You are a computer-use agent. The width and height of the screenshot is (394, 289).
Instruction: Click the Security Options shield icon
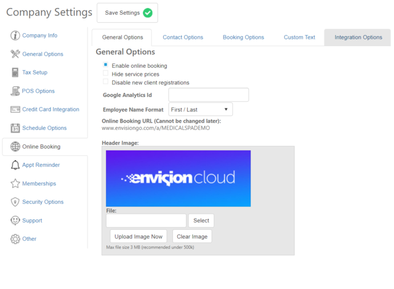(15, 202)
